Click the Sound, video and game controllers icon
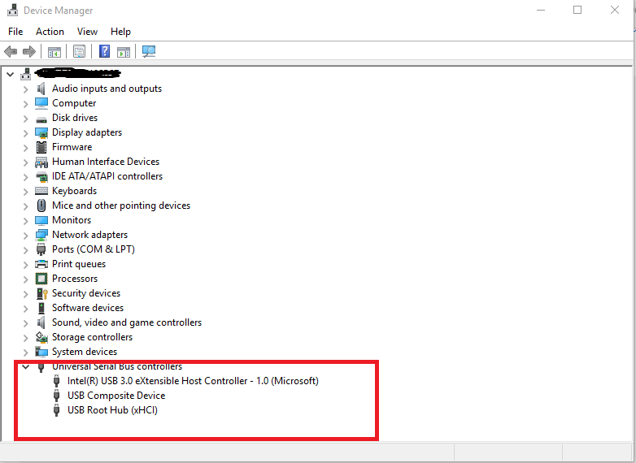This screenshot has width=636, height=463. pos(41,322)
